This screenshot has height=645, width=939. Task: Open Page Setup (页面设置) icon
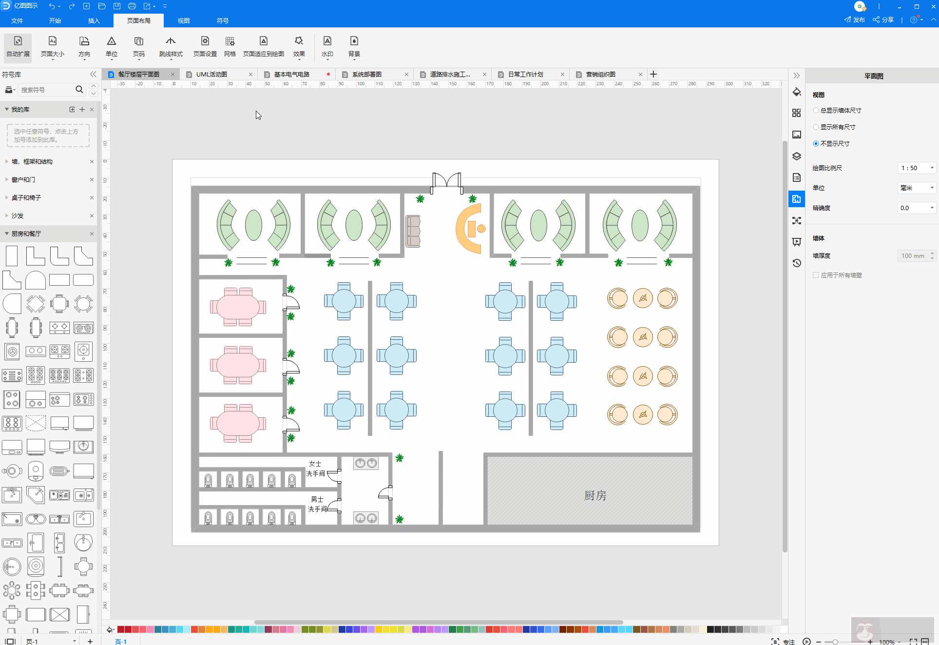[x=205, y=46]
